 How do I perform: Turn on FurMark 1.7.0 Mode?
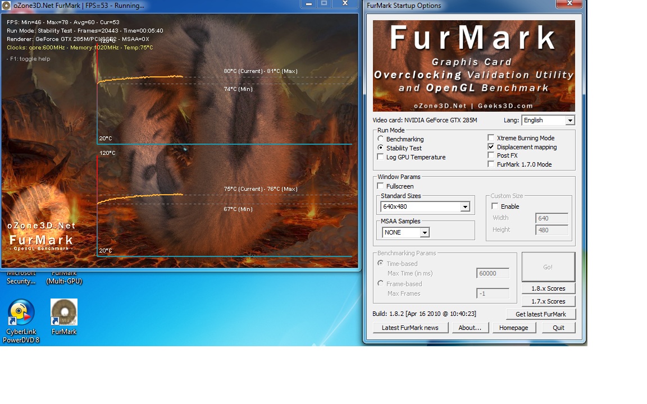point(491,164)
